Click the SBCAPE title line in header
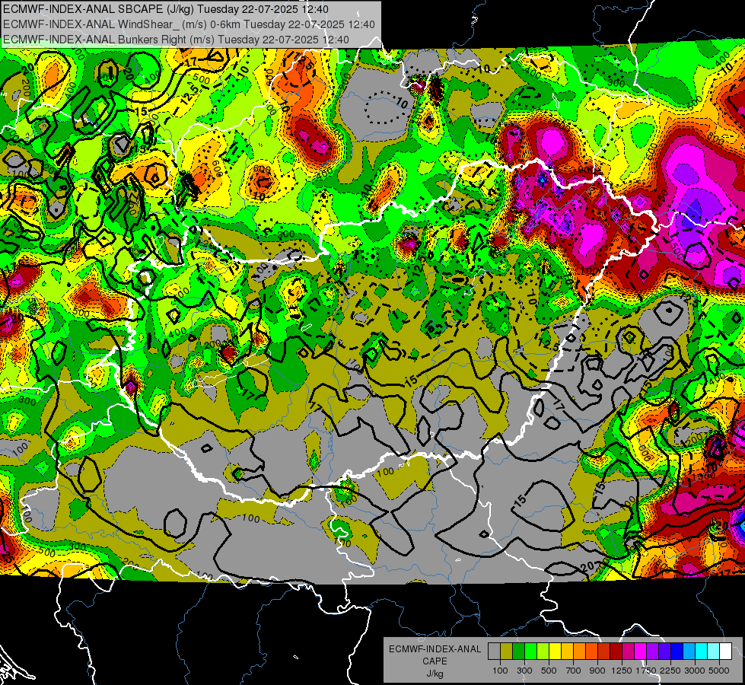This screenshot has width=745, height=685. coord(167,9)
